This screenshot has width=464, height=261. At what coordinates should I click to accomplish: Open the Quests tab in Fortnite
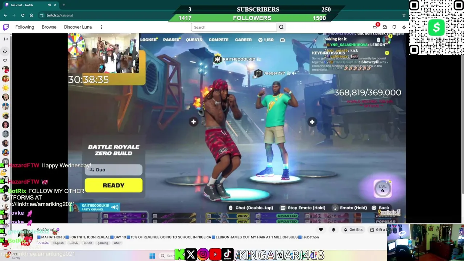[x=194, y=40]
